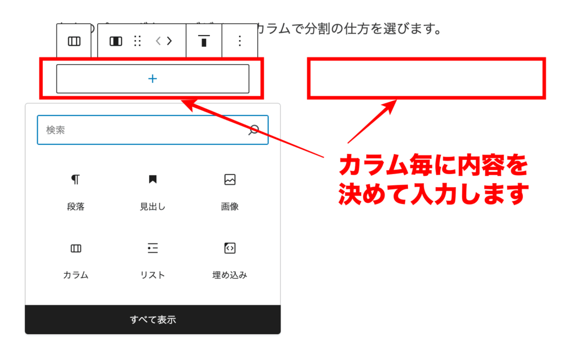Click the plus button to add a block
The height and width of the screenshot is (351, 578).
pyautogui.click(x=152, y=79)
